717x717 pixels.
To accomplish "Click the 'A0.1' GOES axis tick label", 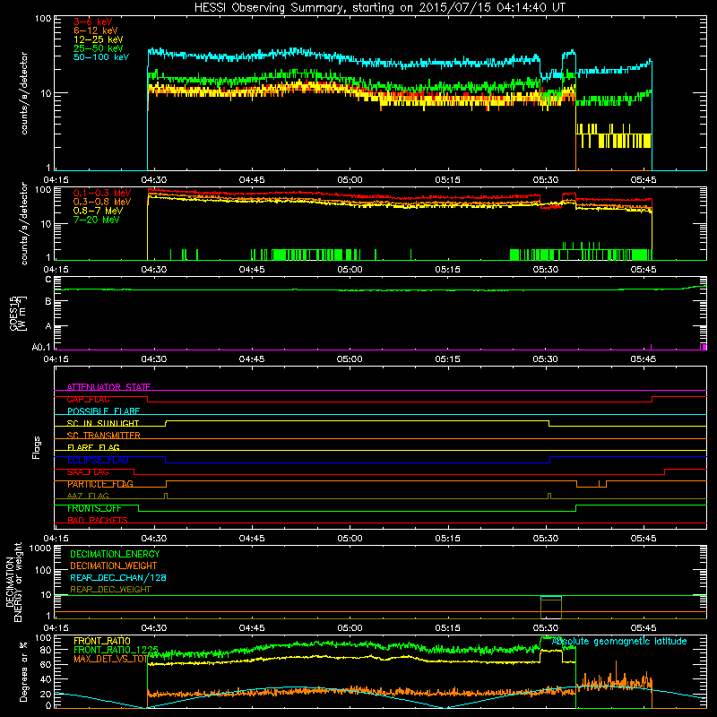I will click(40, 347).
